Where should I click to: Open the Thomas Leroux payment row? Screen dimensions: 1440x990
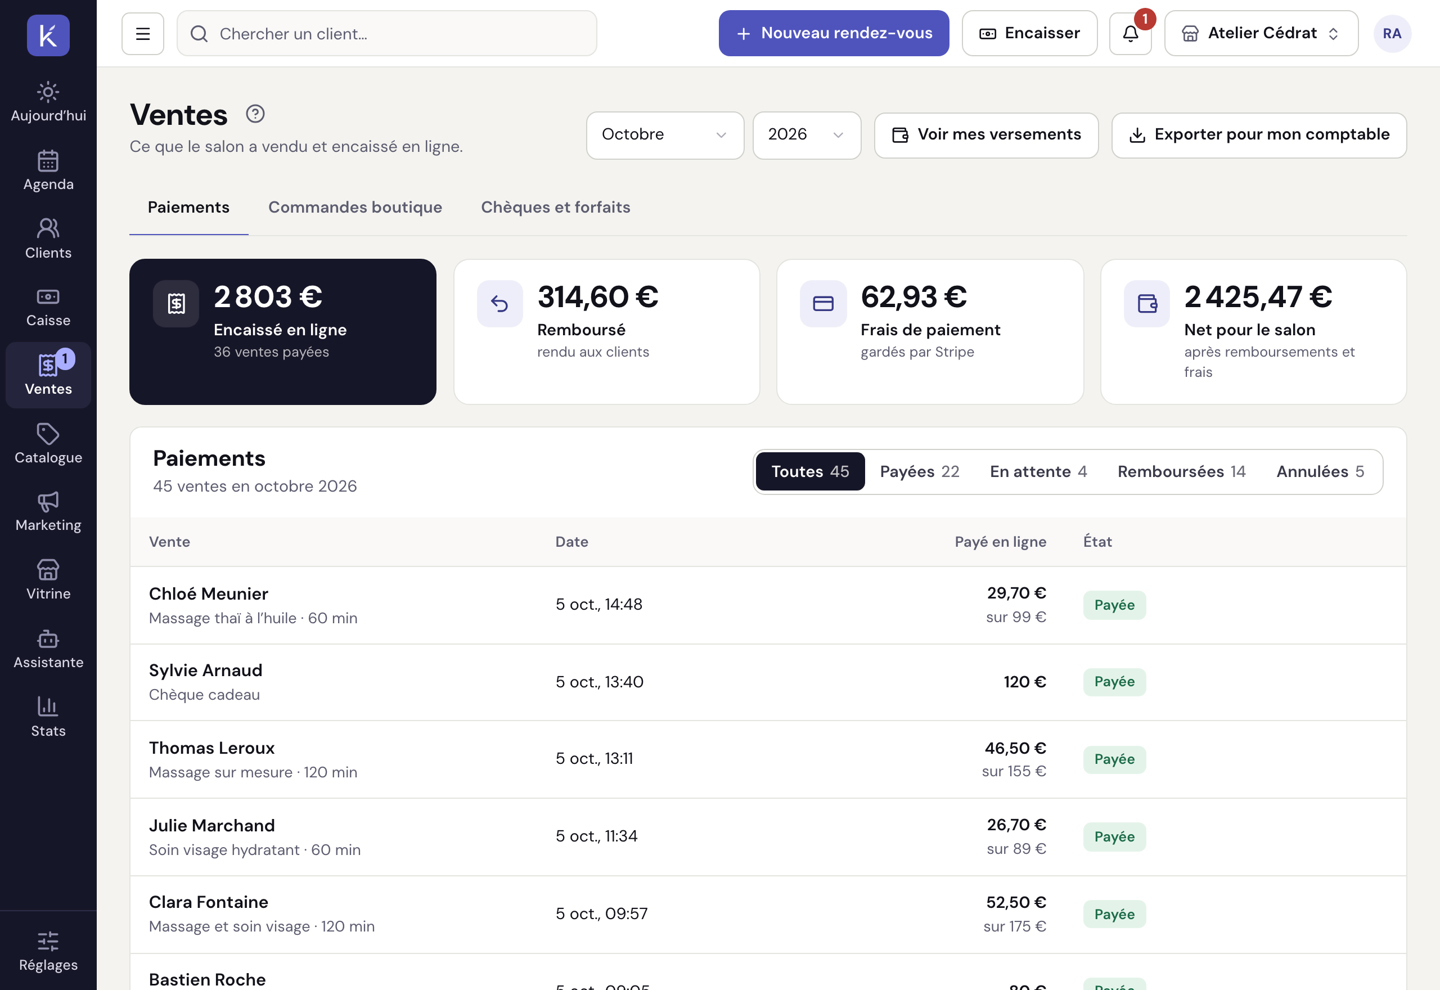[x=768, y=760]
